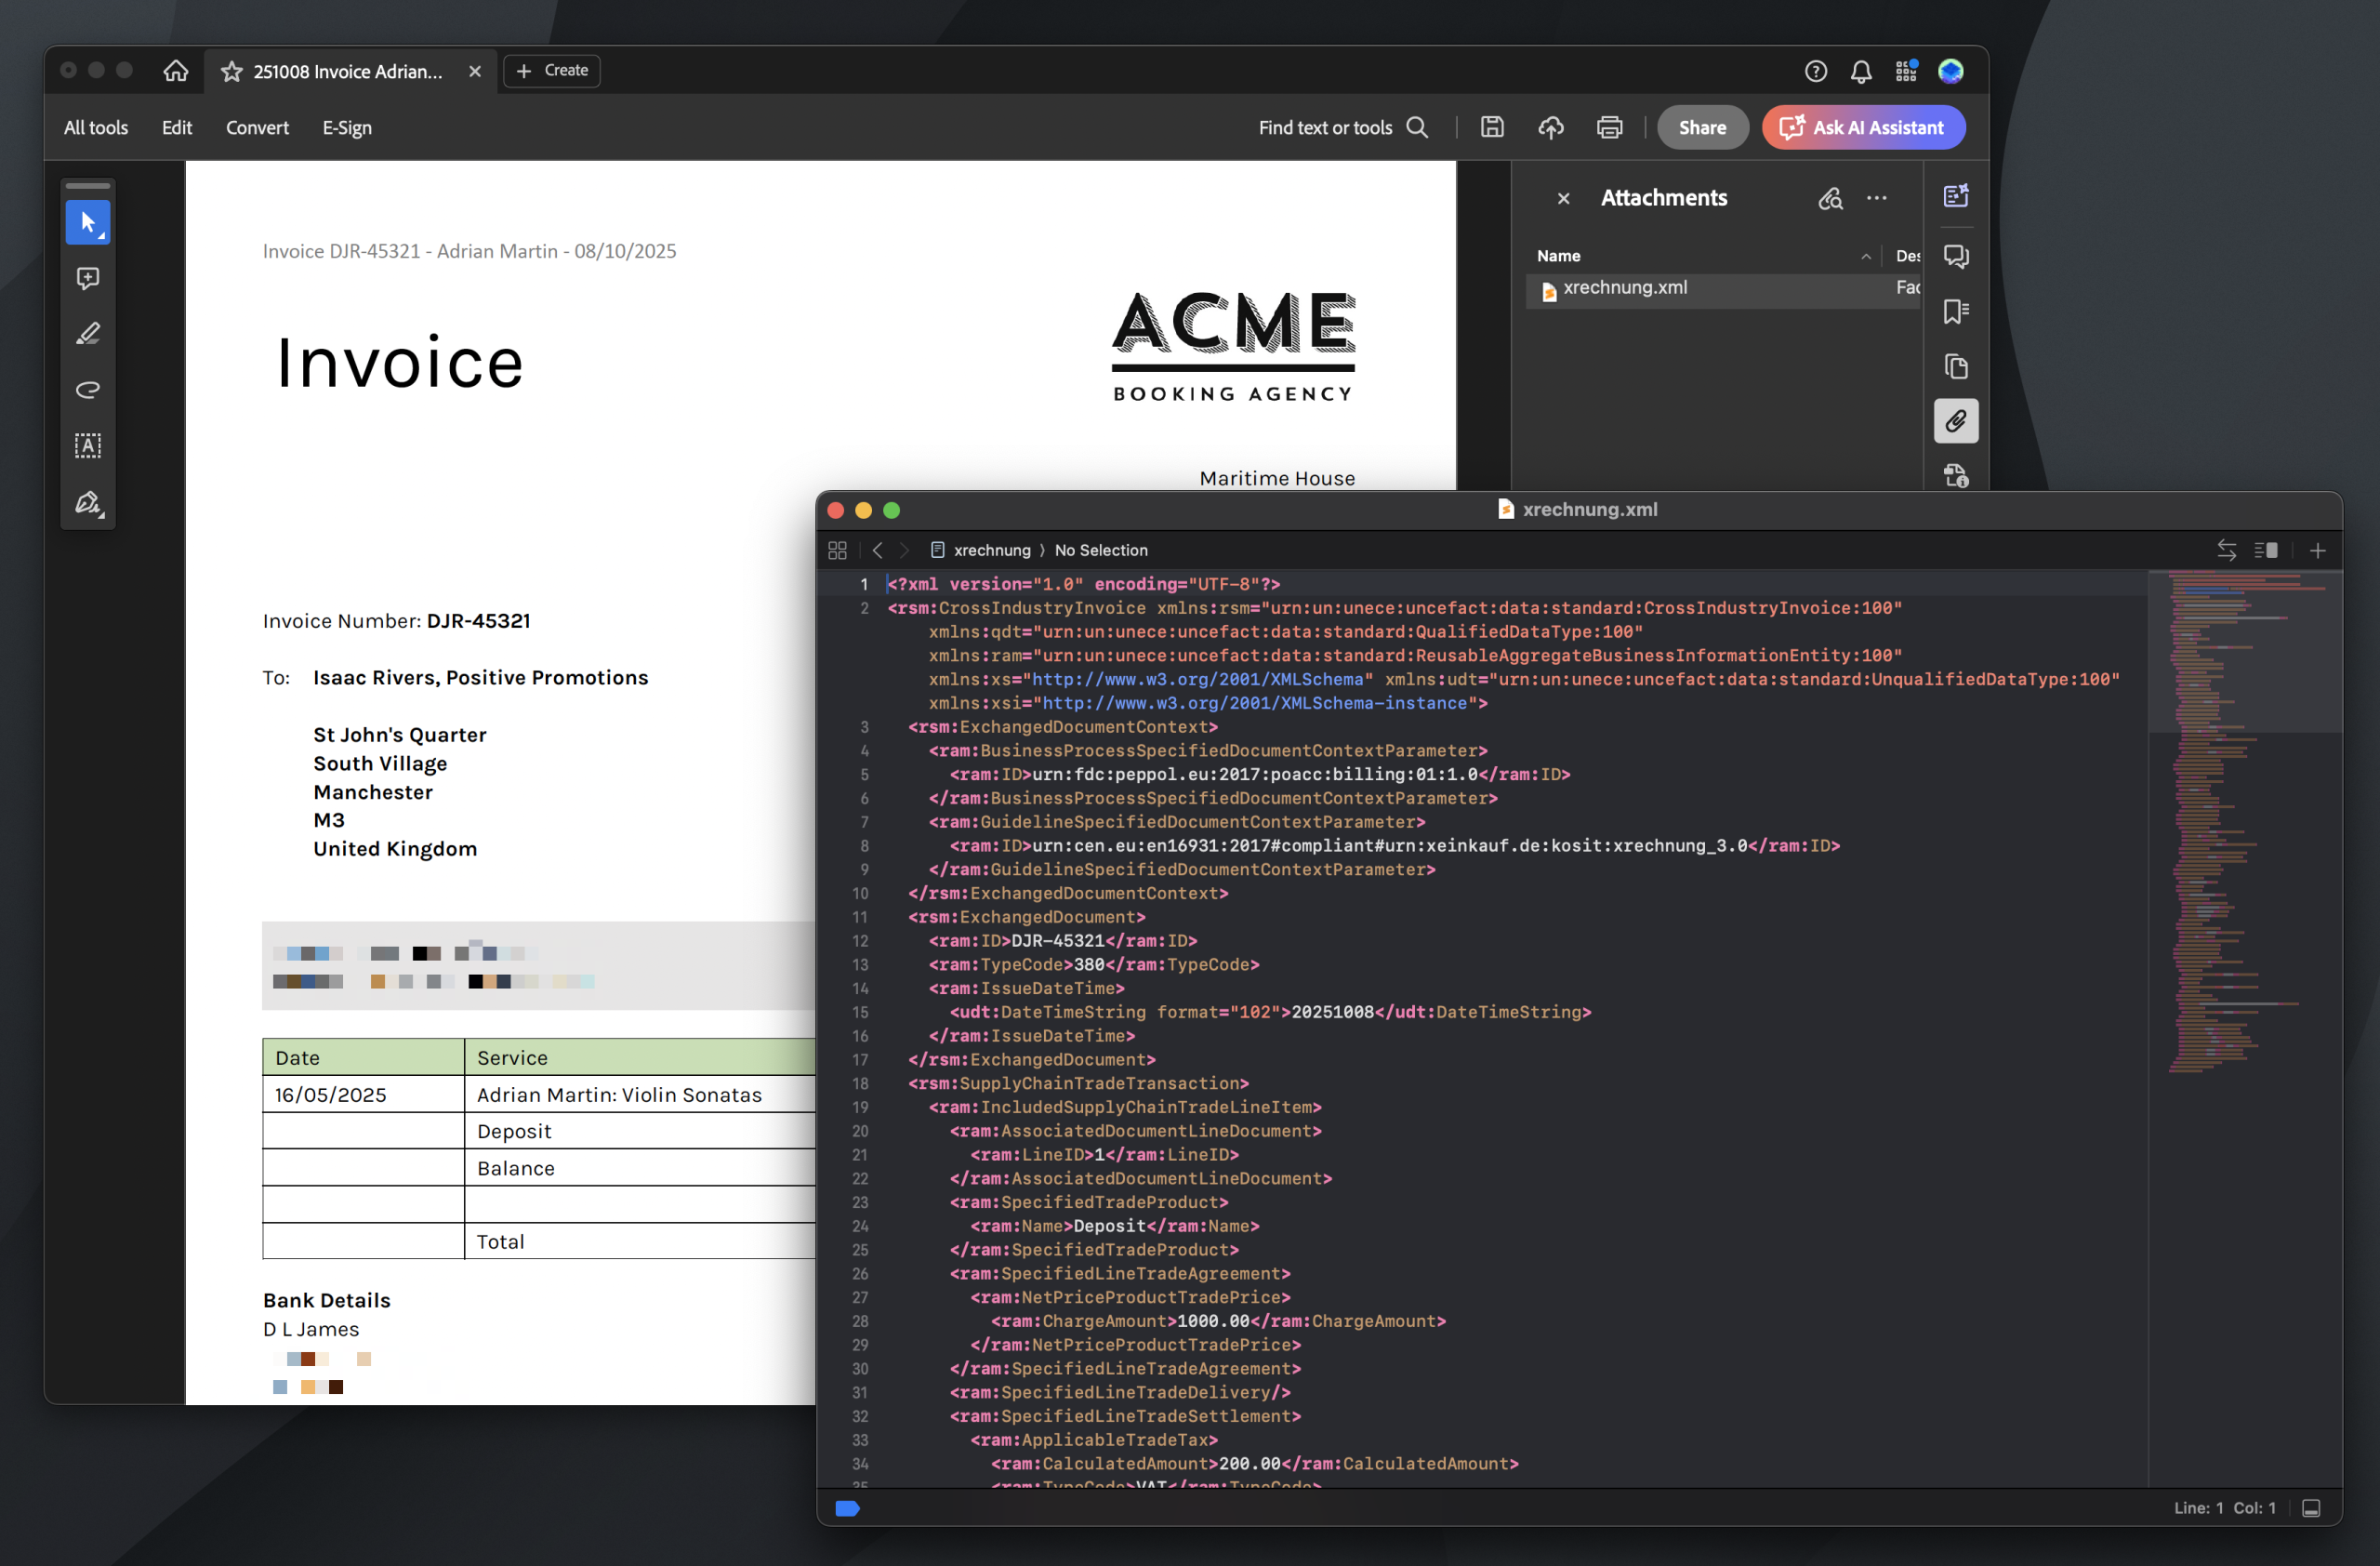Select the Draw freehand lasso tool
This screenshot has width=2380, height=1566.
coord(88,390)
